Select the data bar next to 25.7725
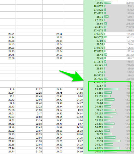Screen dimensions: 134x154 pyautogui.click(x=106, y=79)
